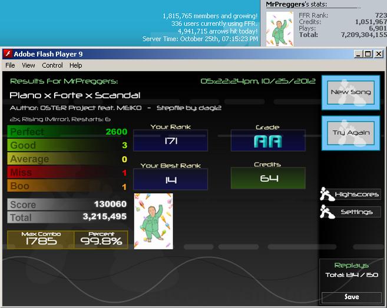Click the Your Best Rank 14 box
The width and height of the screenshot is (387, 308).
point(171,179)
